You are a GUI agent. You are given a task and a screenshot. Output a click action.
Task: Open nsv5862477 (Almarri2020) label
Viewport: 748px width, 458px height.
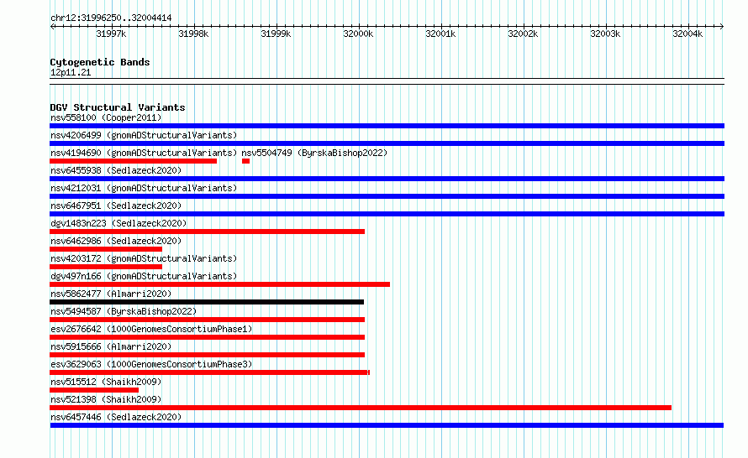tap(111, 294)
